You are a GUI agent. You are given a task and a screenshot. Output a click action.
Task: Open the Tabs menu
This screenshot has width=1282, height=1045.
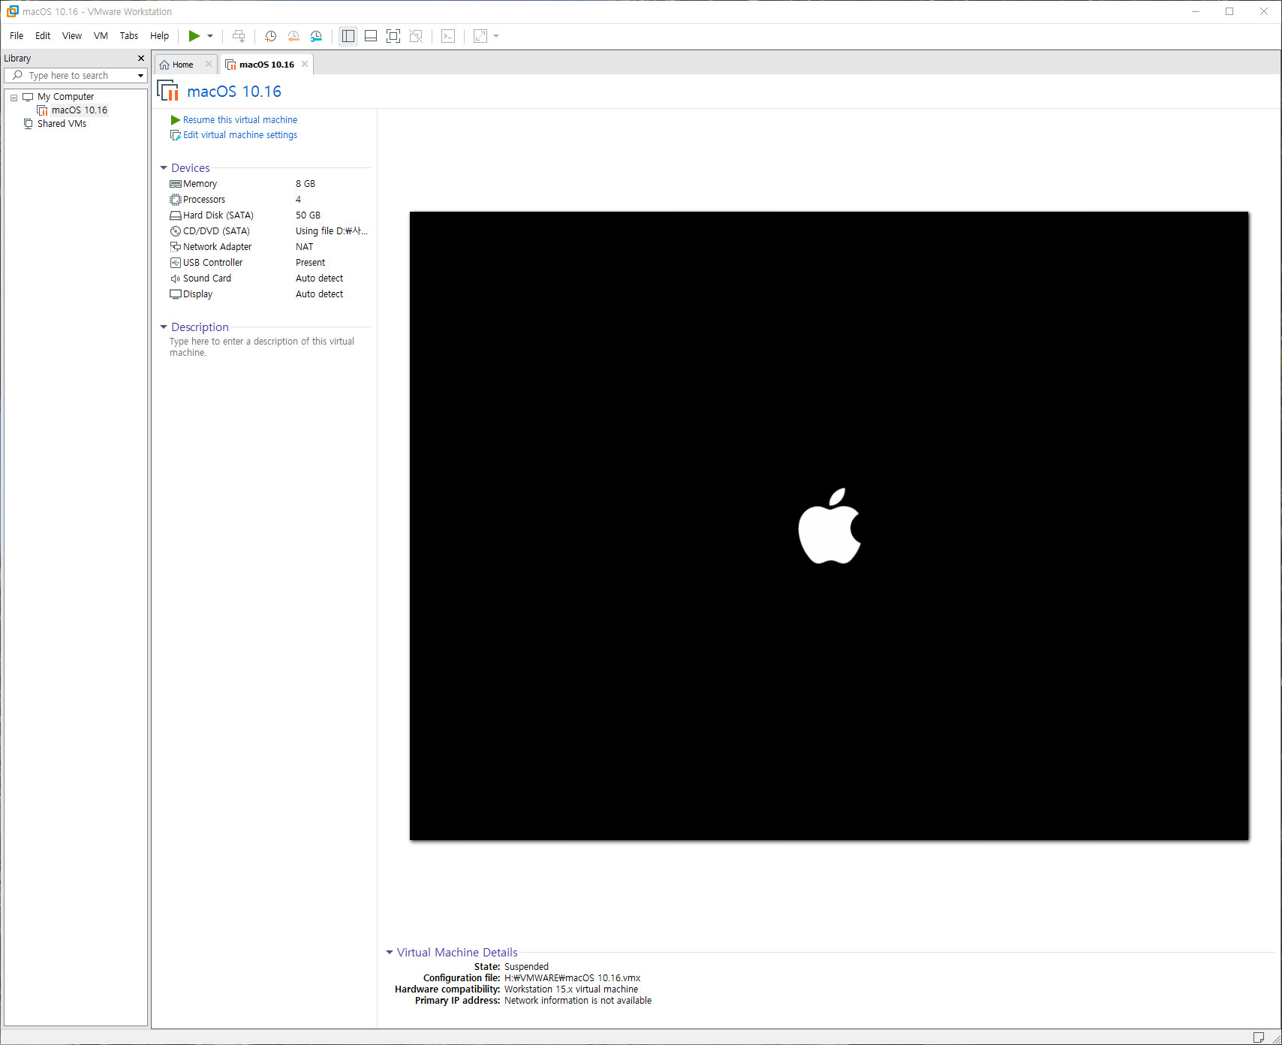pos(129,36)
